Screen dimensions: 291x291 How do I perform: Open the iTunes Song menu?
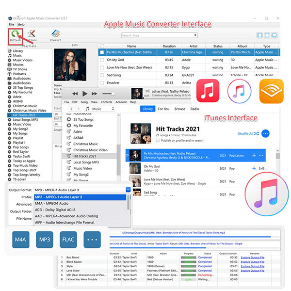[84, 102]
